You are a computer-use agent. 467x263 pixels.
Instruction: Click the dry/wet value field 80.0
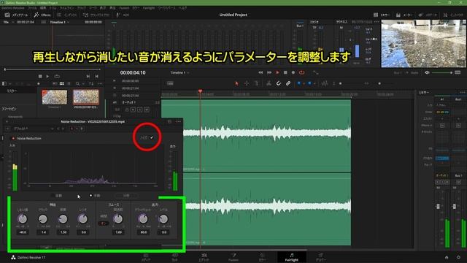(144, 232)
